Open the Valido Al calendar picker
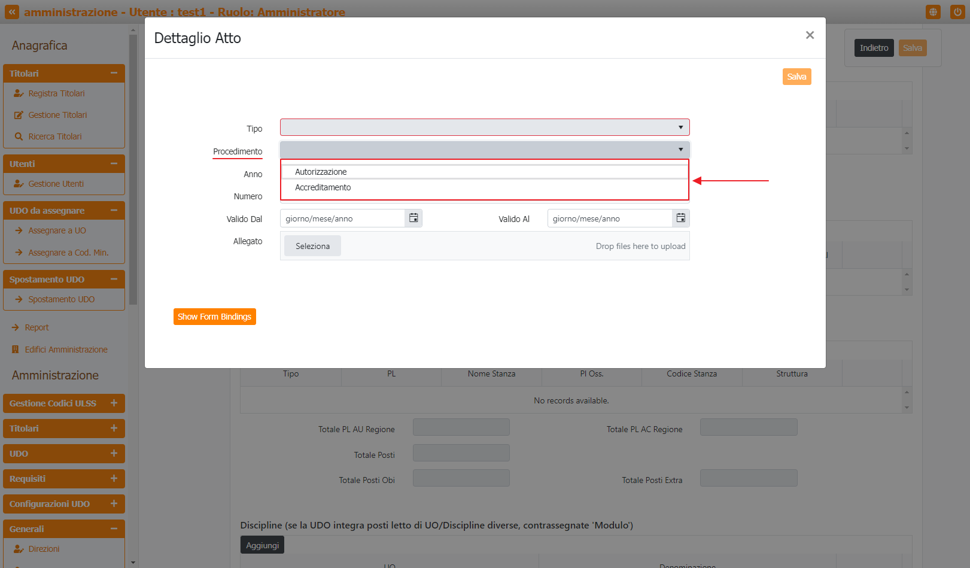Screen dimensions: 970x568 tap(680, 218)
